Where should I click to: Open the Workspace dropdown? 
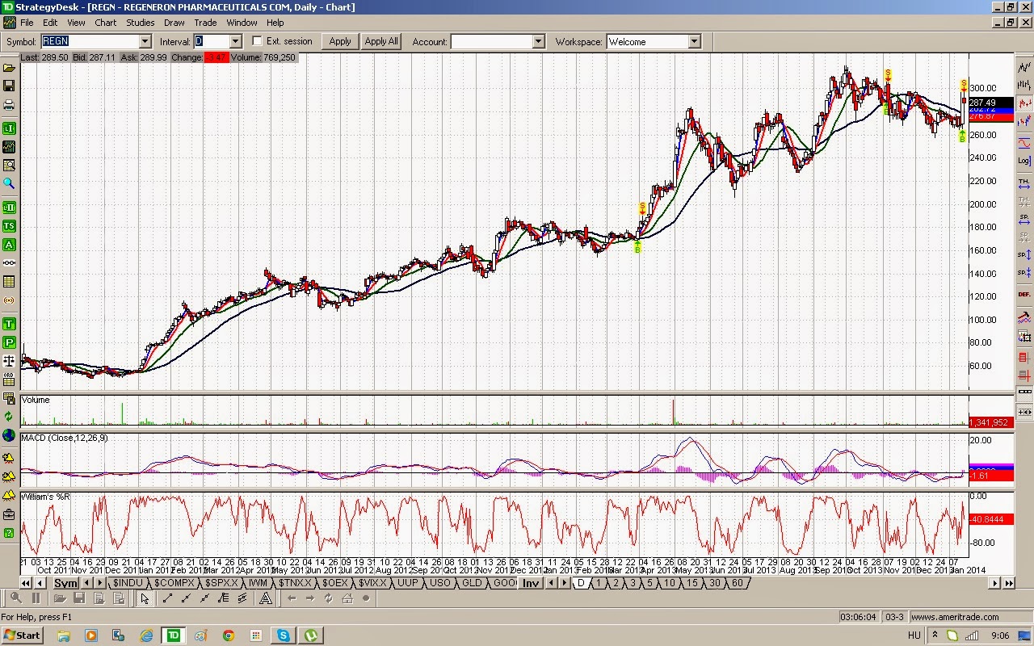pos(694,41)
